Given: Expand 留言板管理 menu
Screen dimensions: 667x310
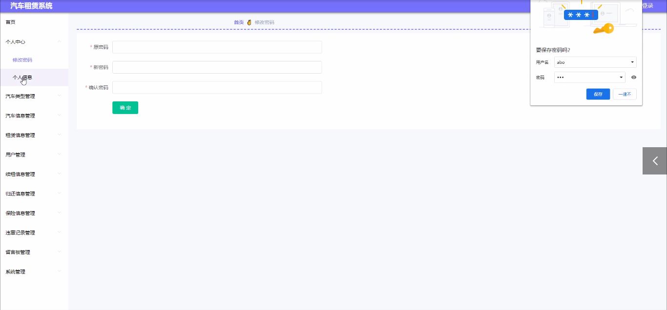Looking at the screenshot, I should pyautogui.click(x=34, y=252).
